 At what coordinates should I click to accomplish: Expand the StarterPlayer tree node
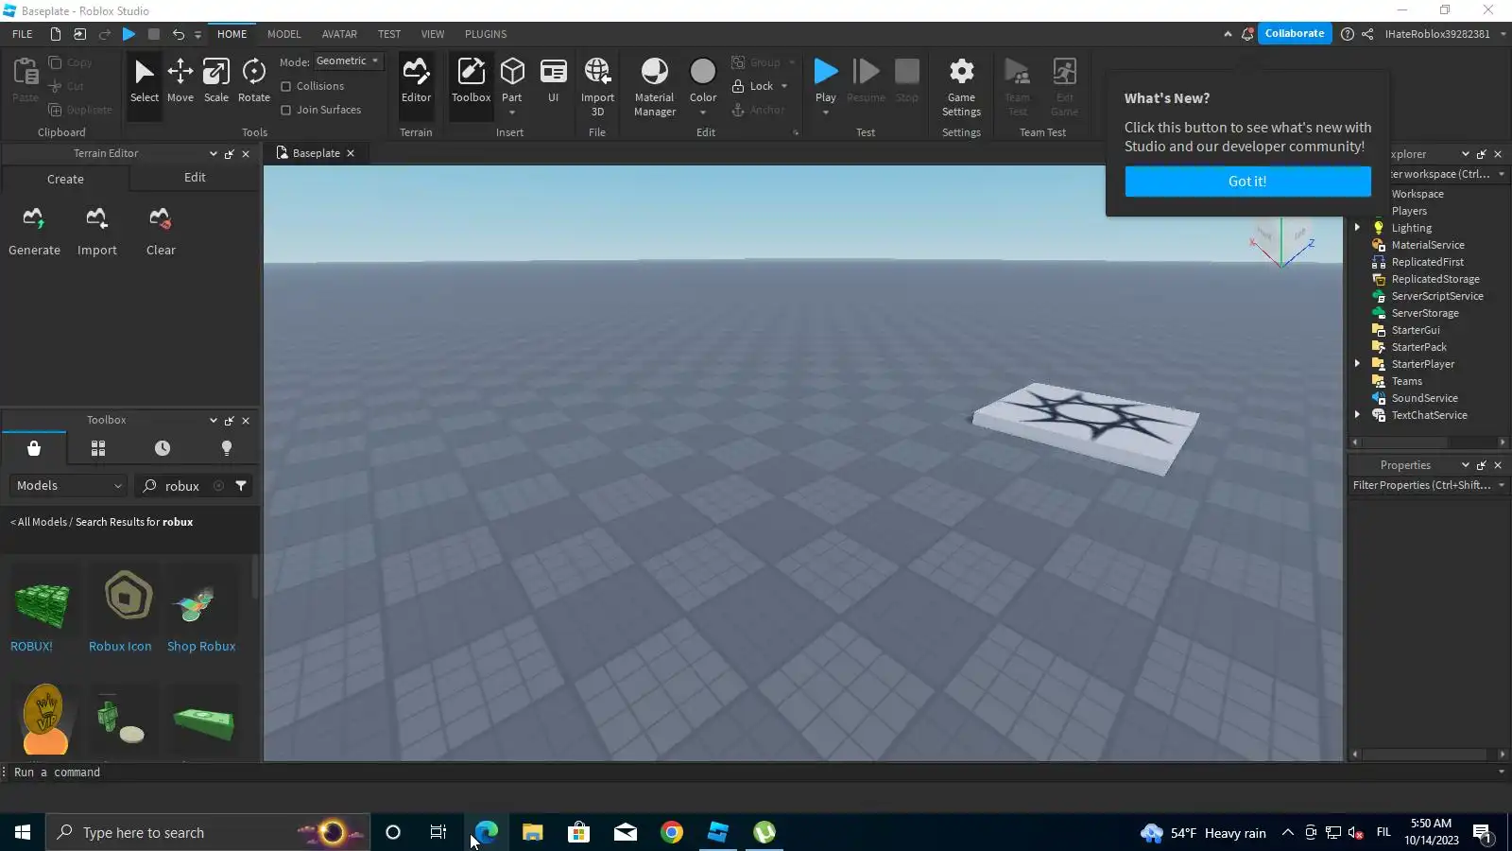click(1358, 364)
